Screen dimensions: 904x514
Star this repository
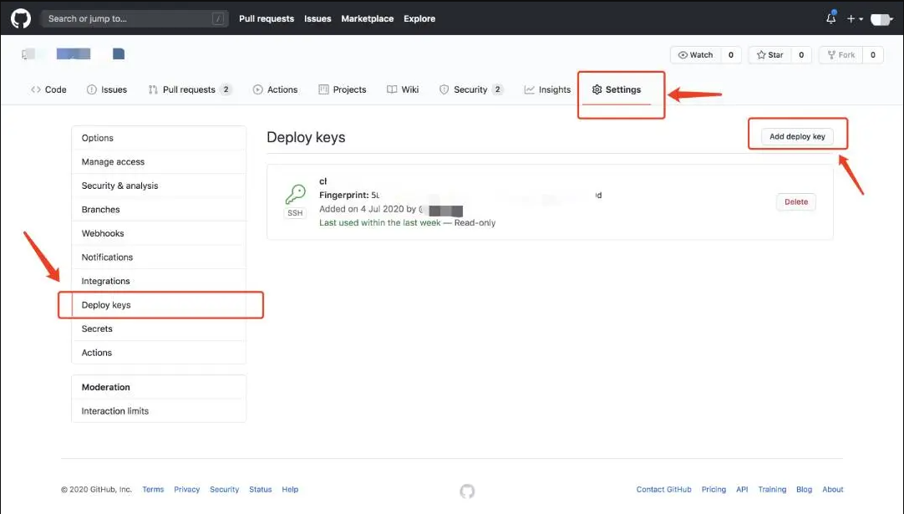770,55
